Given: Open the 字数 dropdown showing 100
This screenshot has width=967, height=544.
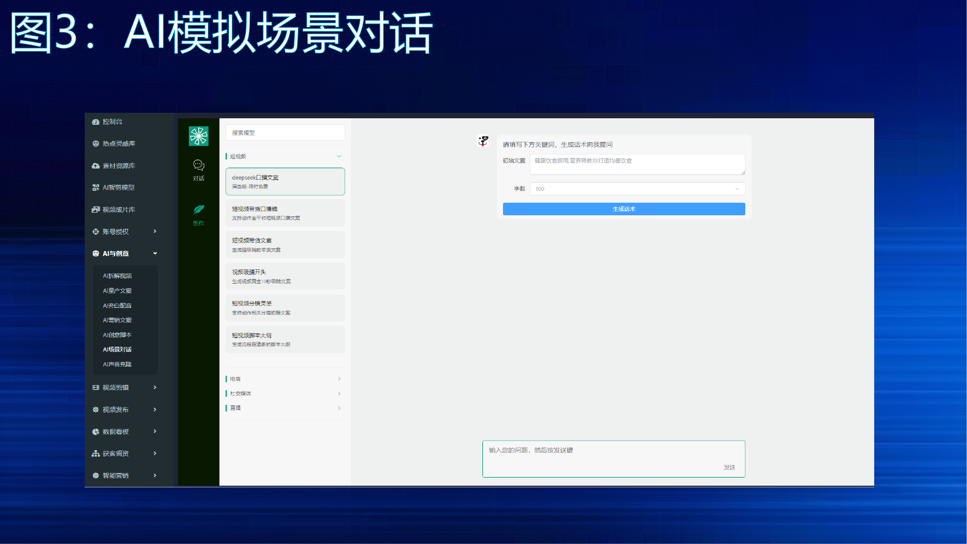Looking at the screenshot, I should (637, 189).
